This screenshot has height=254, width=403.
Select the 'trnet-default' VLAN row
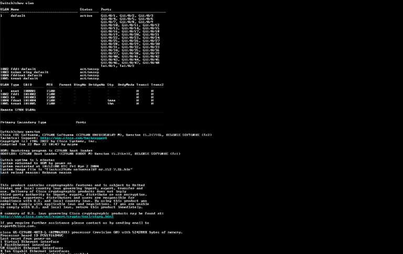coord(50,79)
